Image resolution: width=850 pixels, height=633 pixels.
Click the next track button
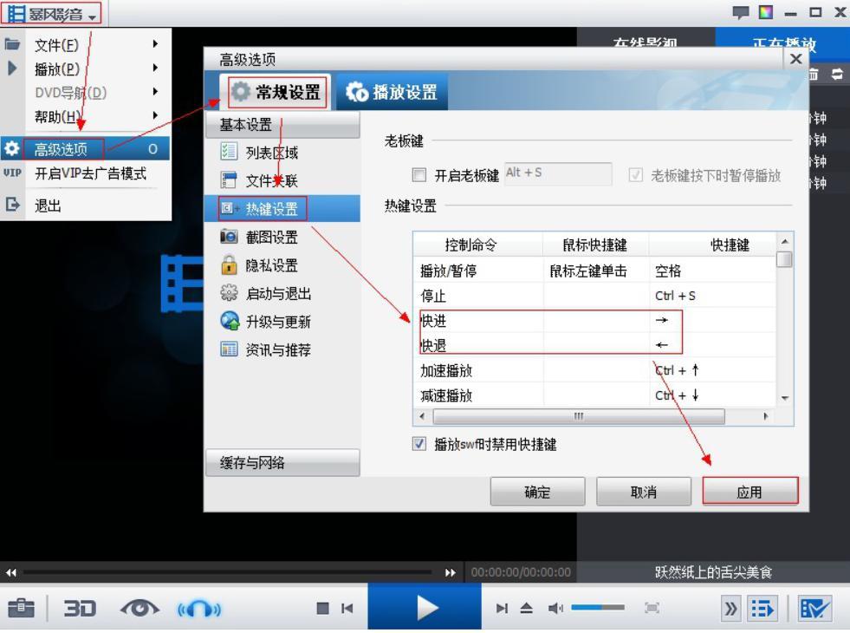click(502, 608)
